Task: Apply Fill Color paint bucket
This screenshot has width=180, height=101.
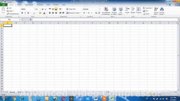Action: point(40,13)
